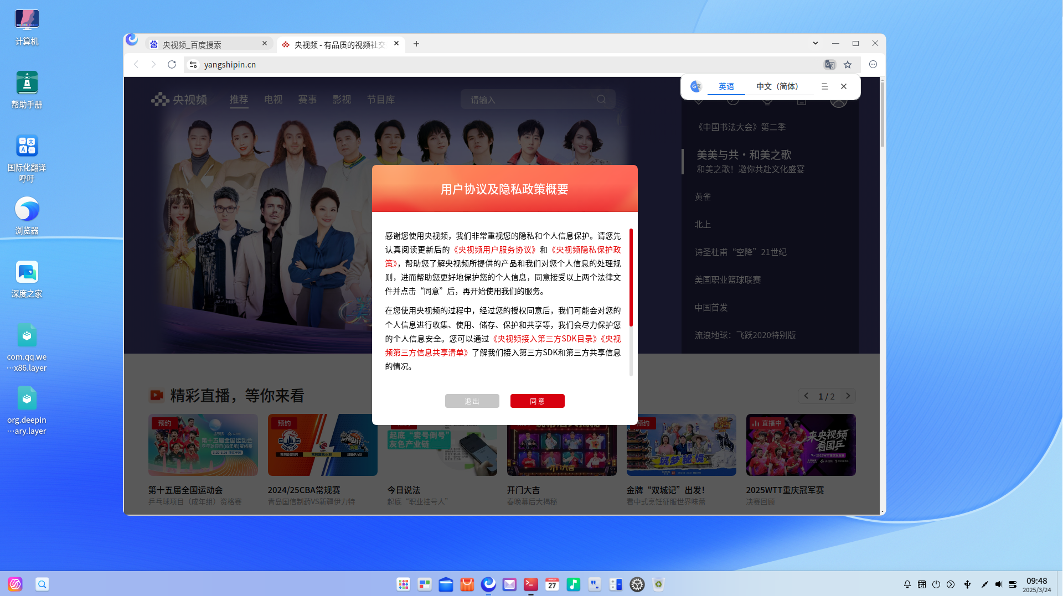Click the search magnifier on yangshipin page
Viewport: 1063px width, 596px height.
pos(601,100)
